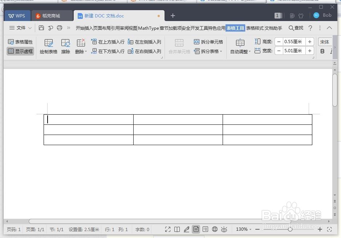Image resolution: width=341 pixels, height=238 pixels.
Task: Open the more options vertical dots menu
Action: (x=320, y=28)
